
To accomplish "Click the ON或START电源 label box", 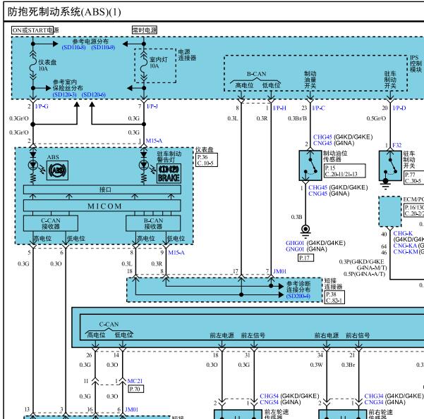I will 32,30.
